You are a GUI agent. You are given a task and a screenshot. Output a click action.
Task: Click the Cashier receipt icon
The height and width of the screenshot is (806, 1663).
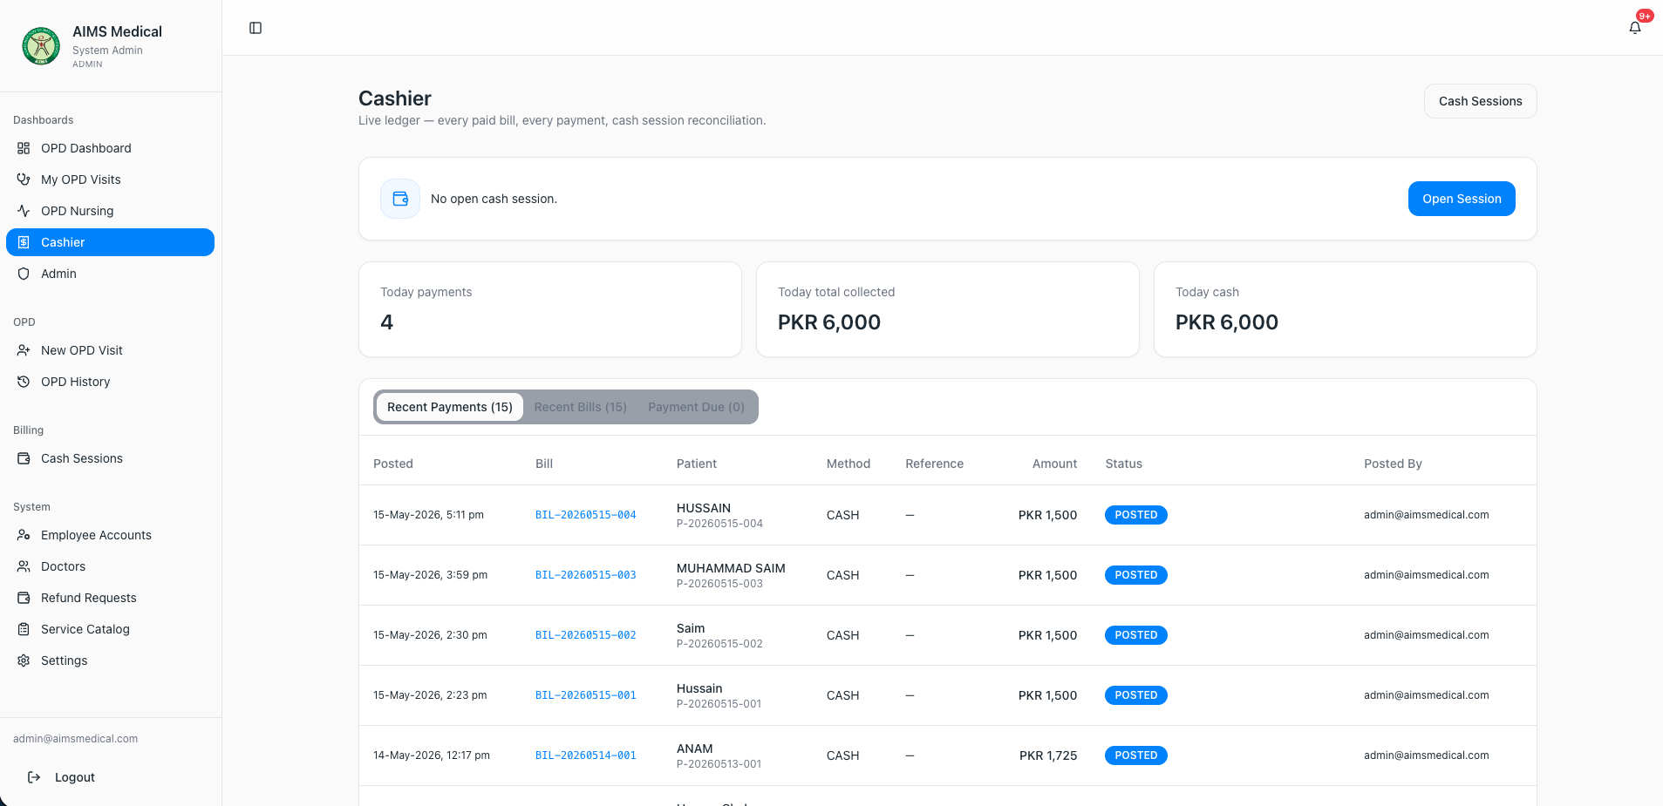pos(24,242)
